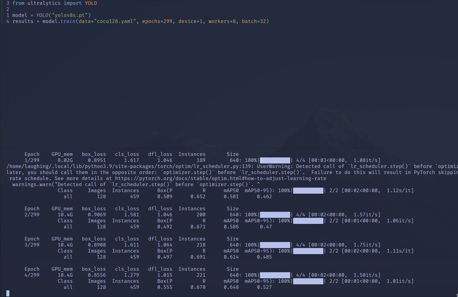The width and height of the screenshot is (458, 297).
Task: Click the device=1 argument
Action: (x=191, y=21)
